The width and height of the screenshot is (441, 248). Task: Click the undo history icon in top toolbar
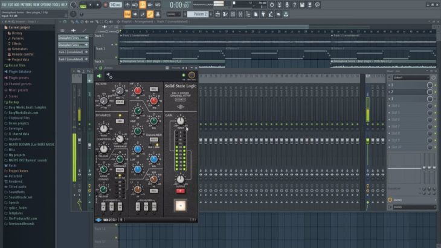pos(272,5)
